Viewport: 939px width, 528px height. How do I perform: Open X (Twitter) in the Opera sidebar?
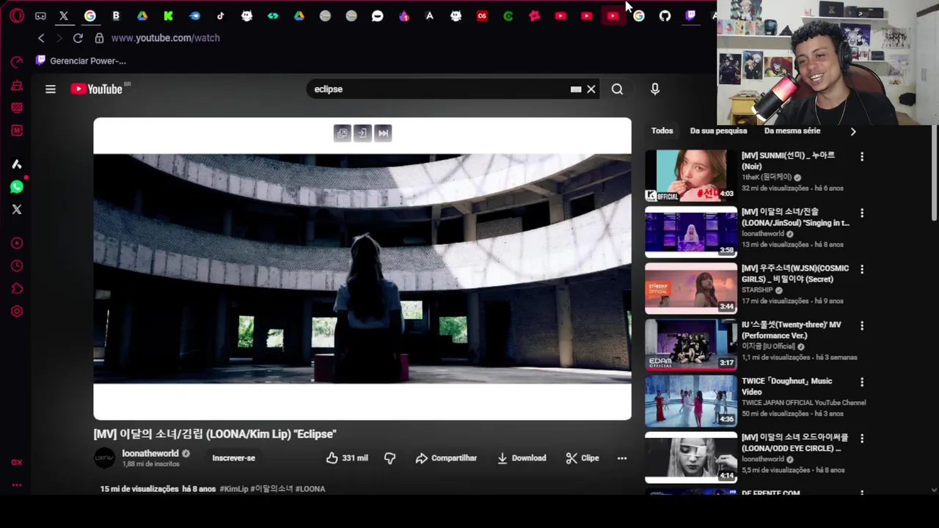(x=17, y=210)
